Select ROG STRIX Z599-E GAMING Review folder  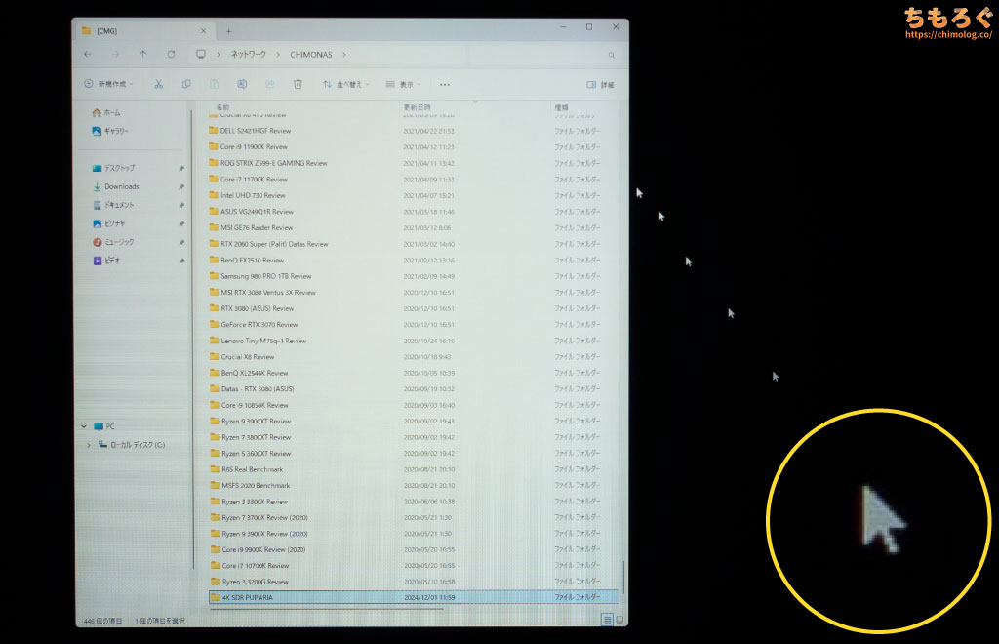[x=274, y=164]
